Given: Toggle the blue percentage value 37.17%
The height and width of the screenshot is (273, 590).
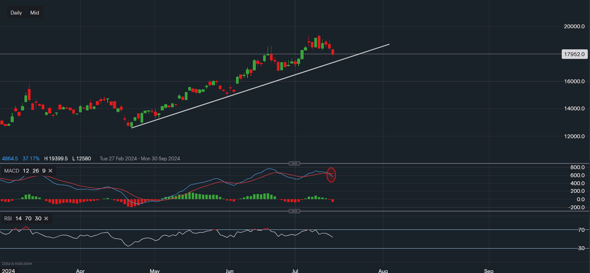Looking at the screenshot, I should 31,158.
